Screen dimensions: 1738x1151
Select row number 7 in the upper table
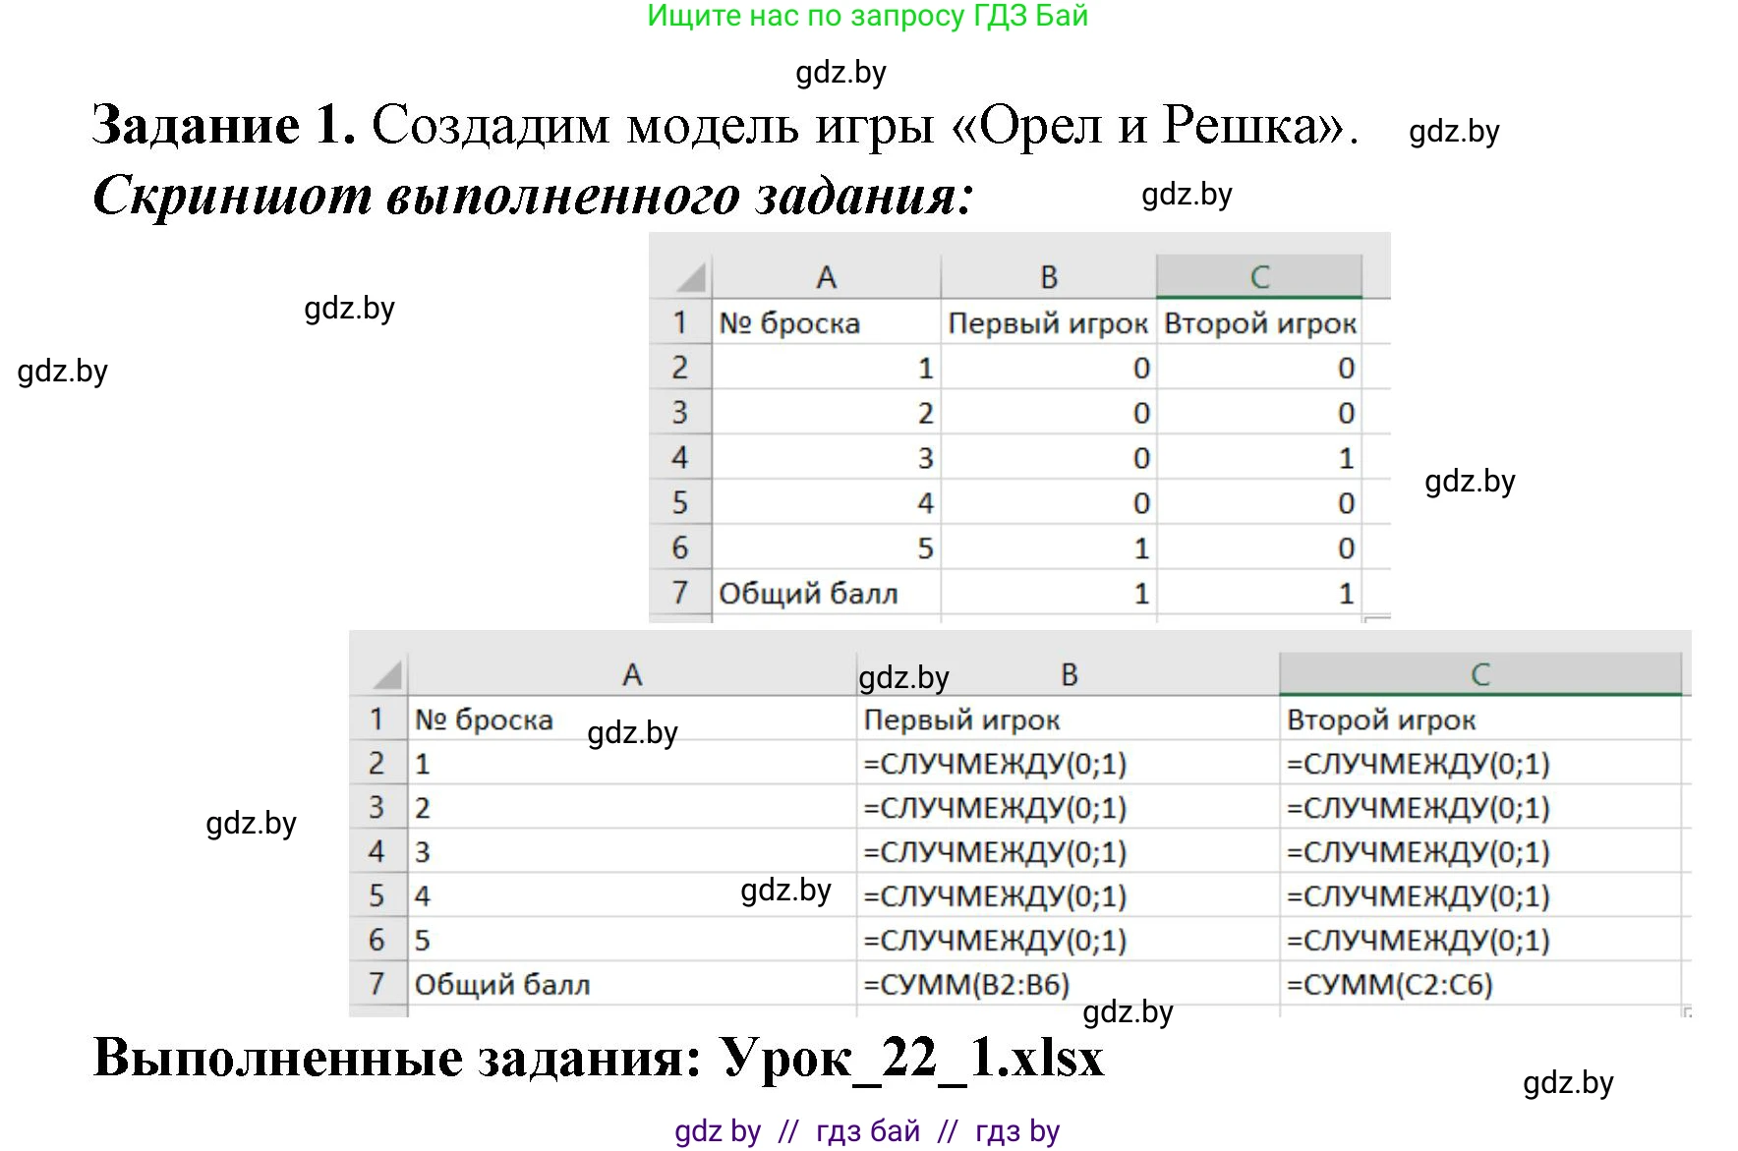(682, 593)
